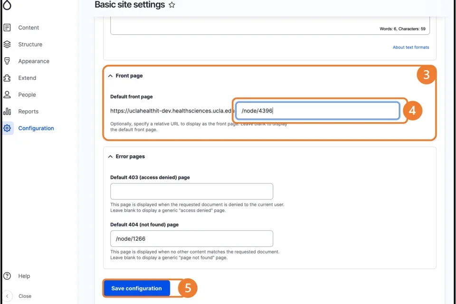This screenshot has width=456, height=304.
Task: Open Appearance via the paintbrush icon
Action: (x=8, y=61)
